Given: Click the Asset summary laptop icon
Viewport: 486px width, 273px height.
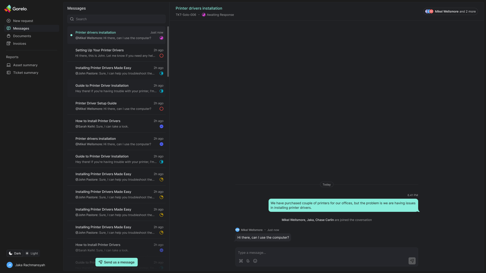Looking at the screenshot, I should coord(9,65).
